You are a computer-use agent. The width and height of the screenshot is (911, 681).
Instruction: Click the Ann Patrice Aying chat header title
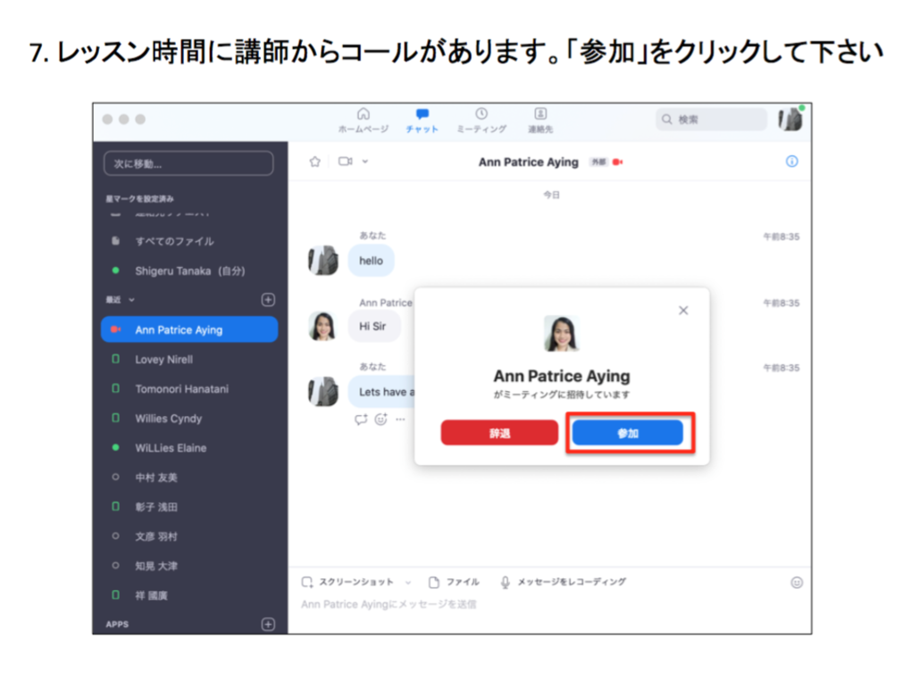[528, 162]
